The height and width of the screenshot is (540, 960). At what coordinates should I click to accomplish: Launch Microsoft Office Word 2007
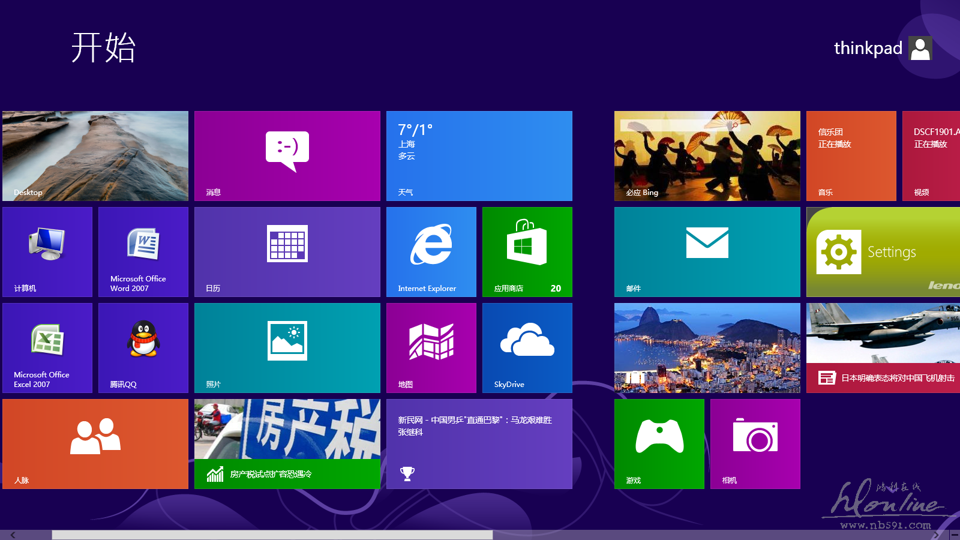(x=143, y=251)
